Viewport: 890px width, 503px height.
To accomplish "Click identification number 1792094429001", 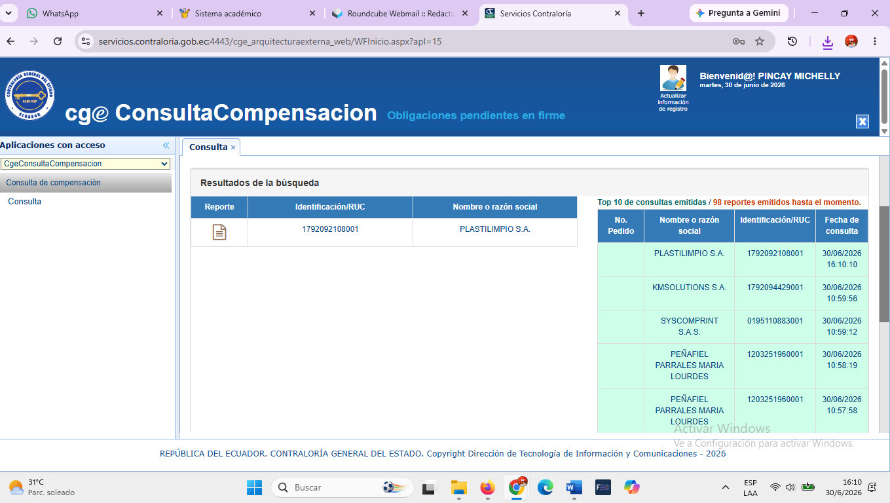I will coord(775,288).
